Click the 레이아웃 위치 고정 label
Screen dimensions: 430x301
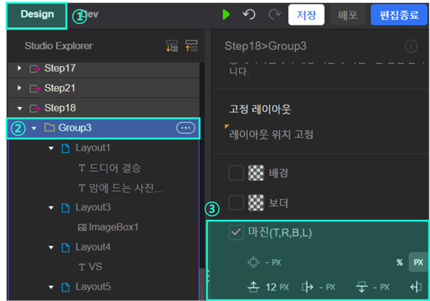(271, 135)
